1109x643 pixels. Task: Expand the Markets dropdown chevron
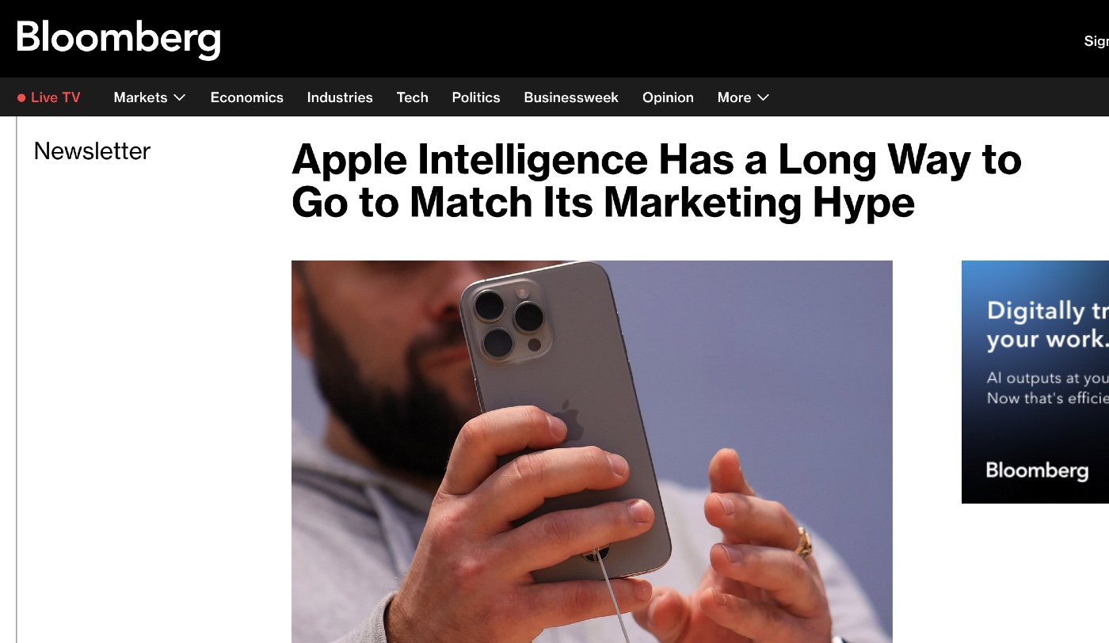pos(180,97)
